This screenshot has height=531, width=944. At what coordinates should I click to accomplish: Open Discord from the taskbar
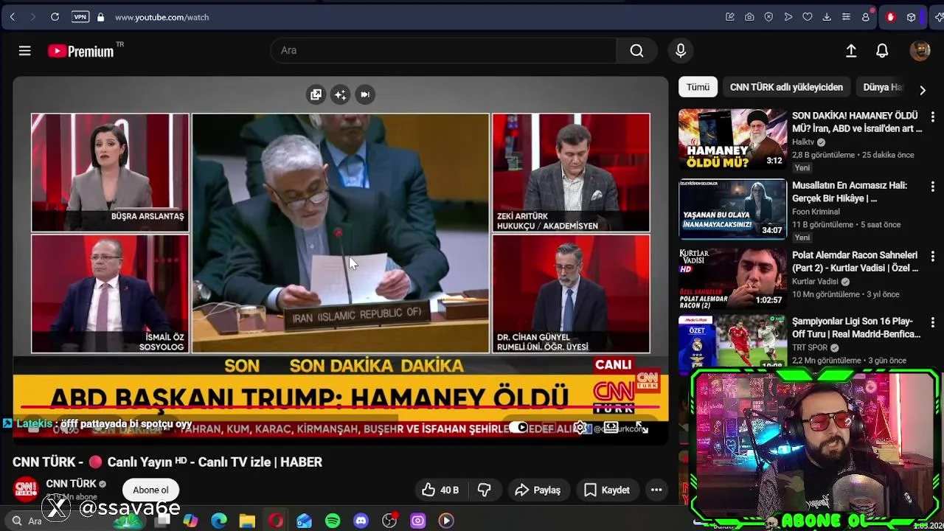[x=361, y=521]
